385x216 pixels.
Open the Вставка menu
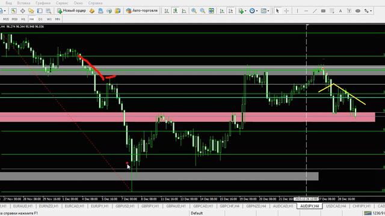click(x=23, y=3)
